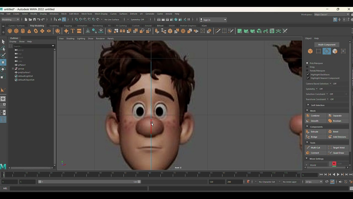Switch to the Sculpting shelf tab
This screenshot has height=199, width=353.
point(54,26)
